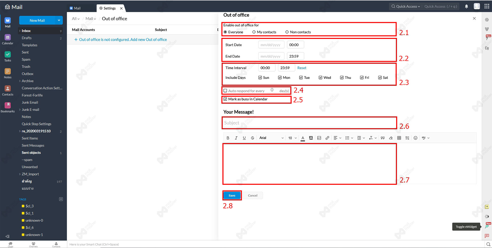Enable Auto respond for every days checkbox
This screenshot has height=248, width=492.
(x=225, y=91)
